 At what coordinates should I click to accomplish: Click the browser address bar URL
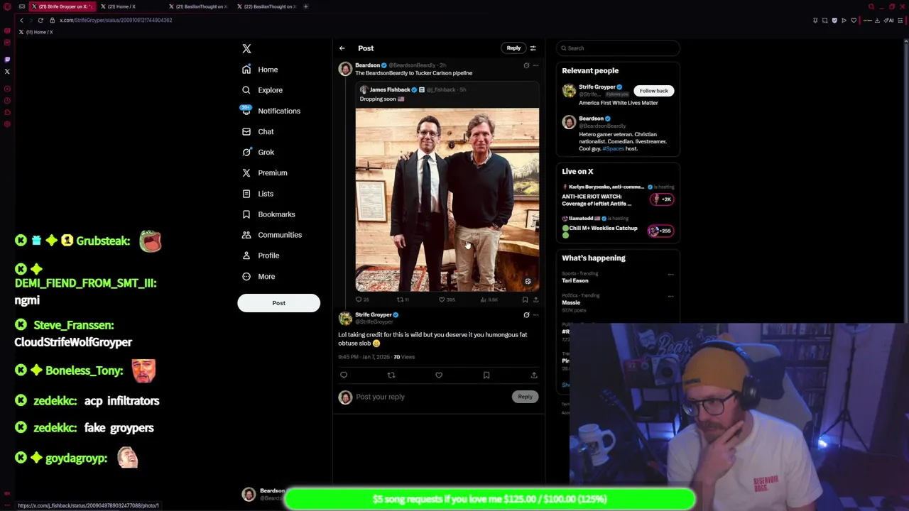[116, 20]
